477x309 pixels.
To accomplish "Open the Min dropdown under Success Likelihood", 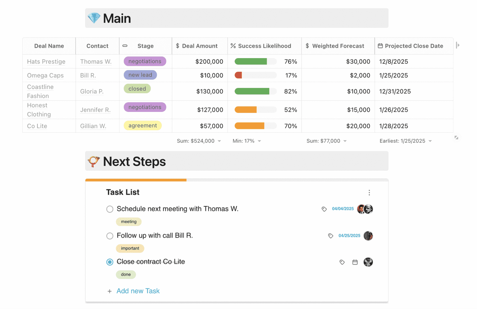I will pyautogui.click(x=259, y=141).
